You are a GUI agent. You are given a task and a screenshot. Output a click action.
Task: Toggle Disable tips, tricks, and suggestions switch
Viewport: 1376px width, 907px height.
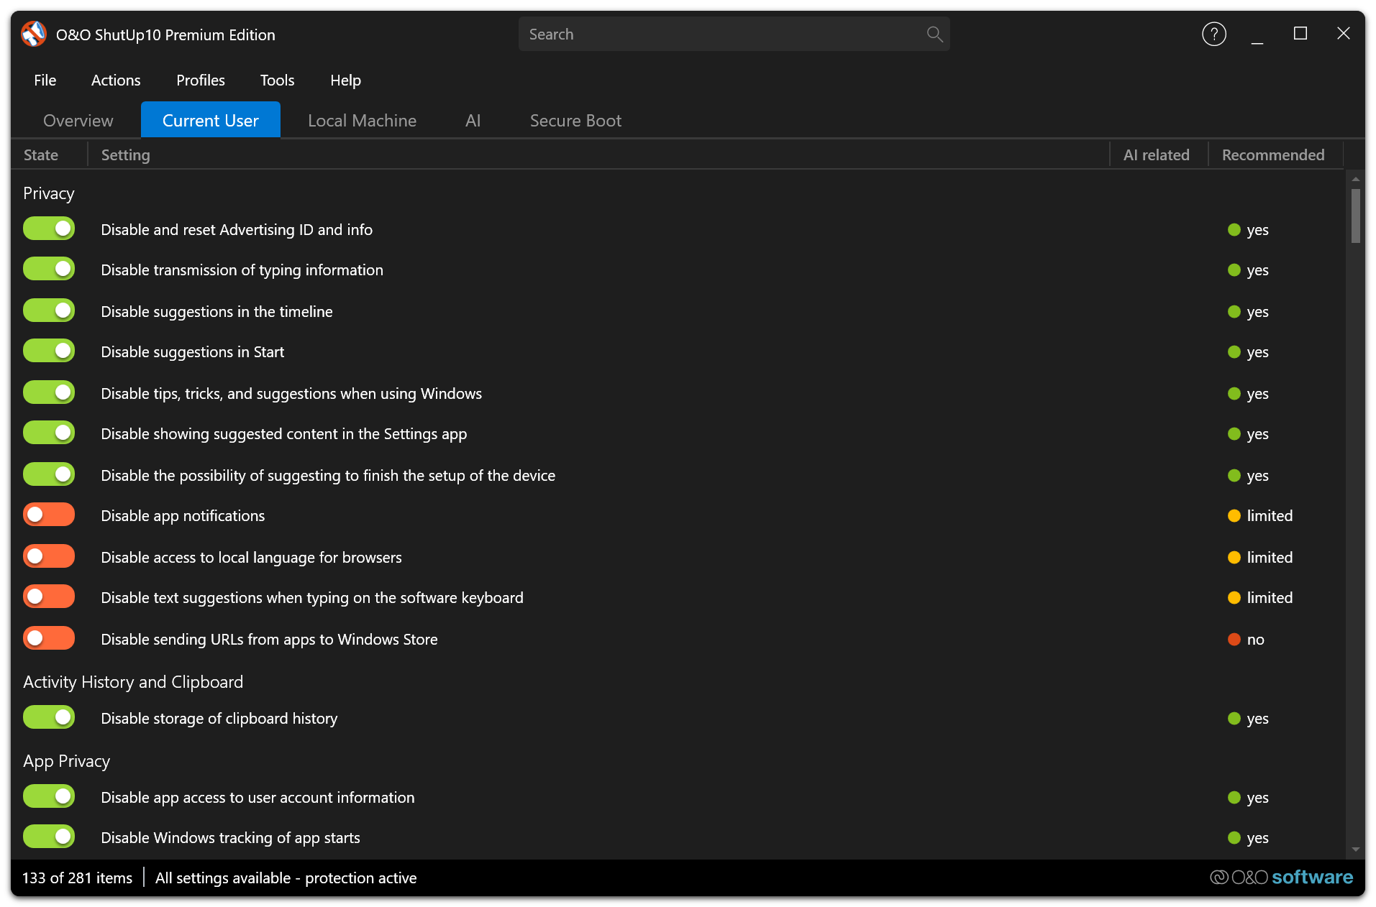point(49,392)
